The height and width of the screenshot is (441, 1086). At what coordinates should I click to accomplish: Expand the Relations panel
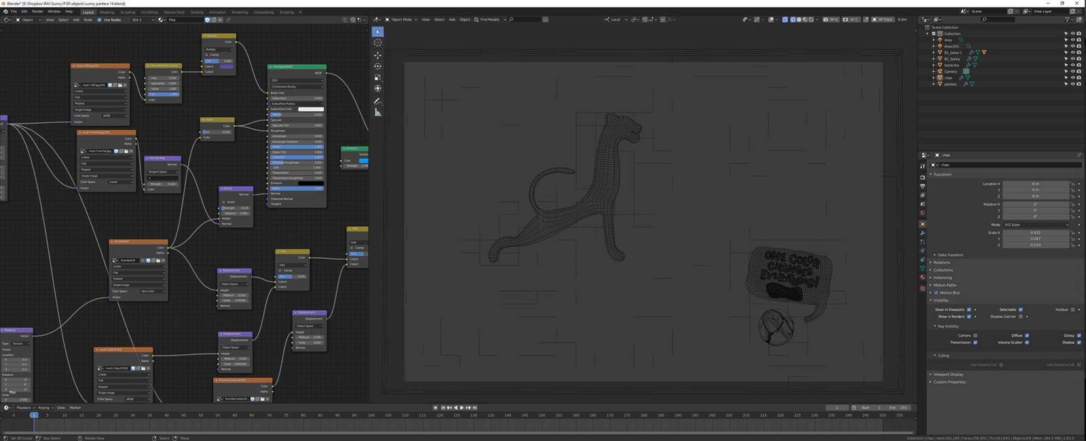941,263
